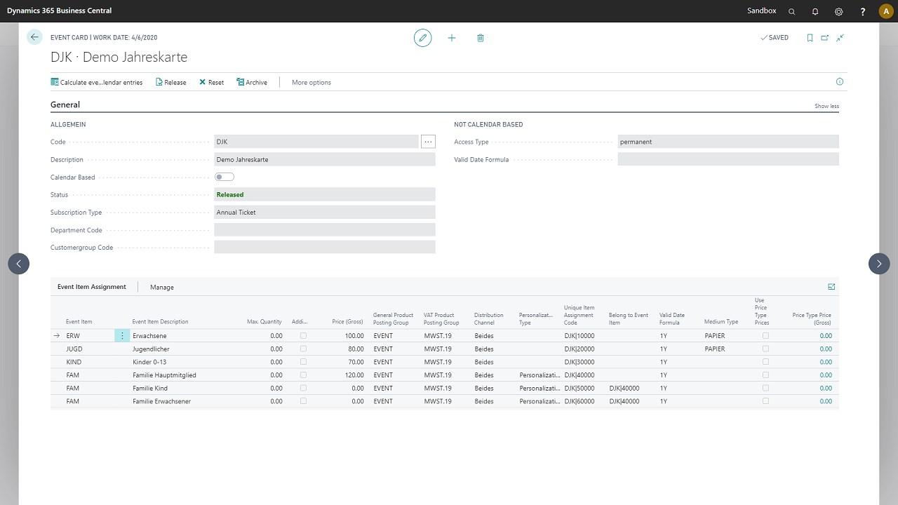Click the Price (Gross) column header
The image size is (898, 505).
[x=348, y=322]
